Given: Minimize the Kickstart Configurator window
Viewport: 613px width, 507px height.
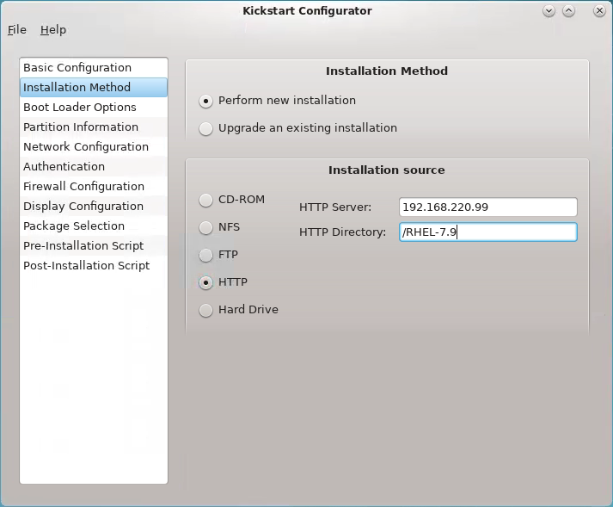Looking at the screenshot, I should pos(549,11).
